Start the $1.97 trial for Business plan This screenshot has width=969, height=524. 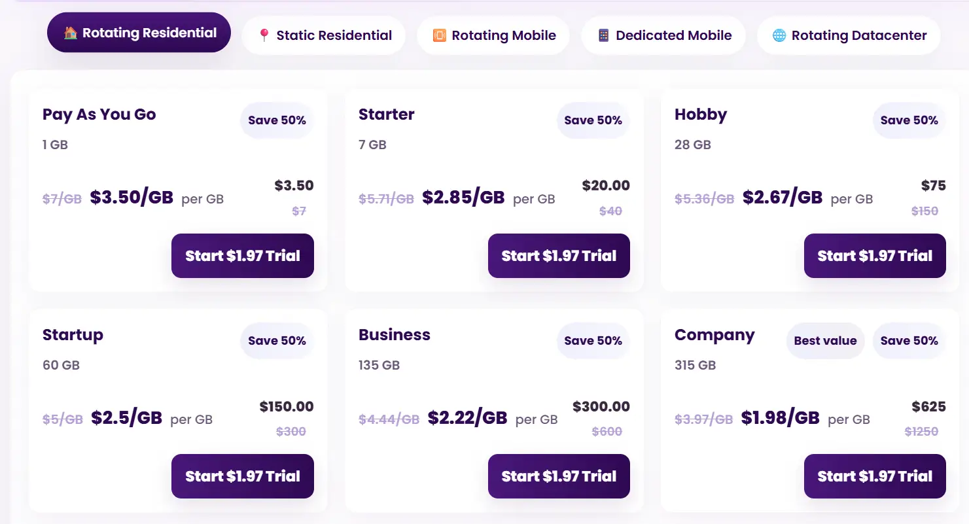coord(559,476)
